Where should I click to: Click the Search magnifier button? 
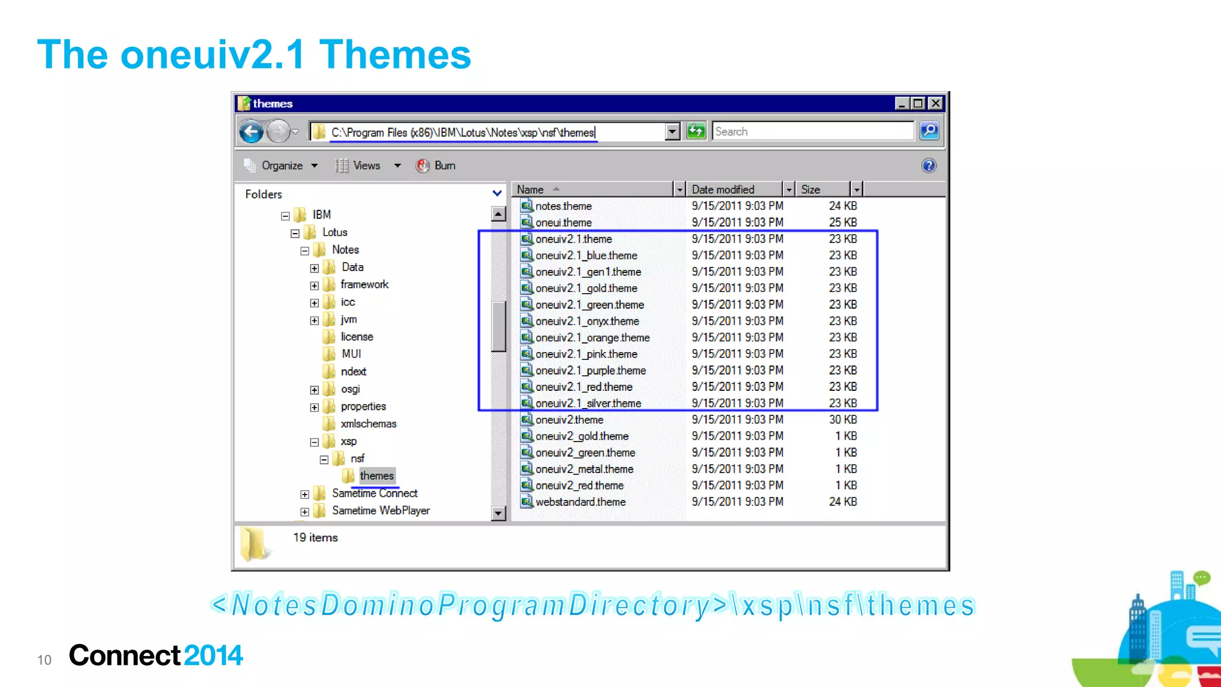tap(929, 131)
